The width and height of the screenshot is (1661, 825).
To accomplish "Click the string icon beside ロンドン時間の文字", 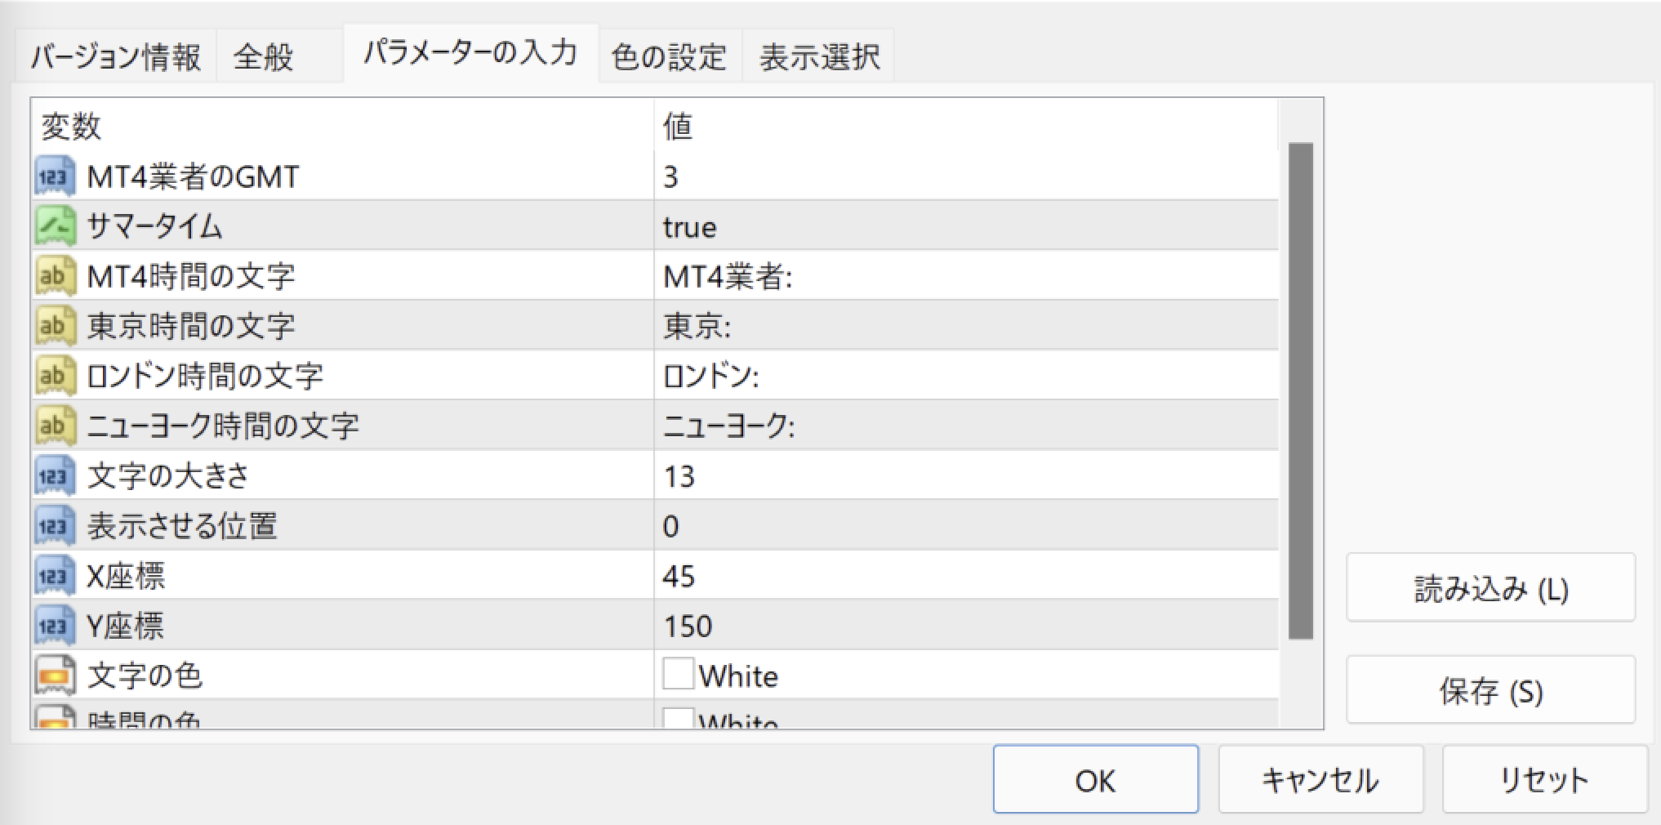I will pos(54,376).
